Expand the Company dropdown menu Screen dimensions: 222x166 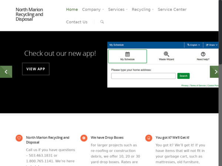tap(93, 10)
